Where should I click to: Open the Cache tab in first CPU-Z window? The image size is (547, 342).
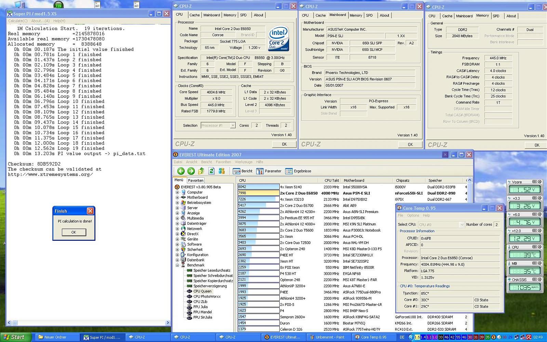[x=194, y=15]
